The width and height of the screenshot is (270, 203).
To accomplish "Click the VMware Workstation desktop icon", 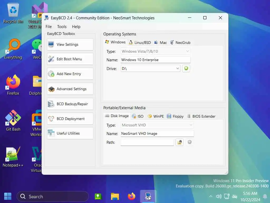I will click(x=36, y=123).
